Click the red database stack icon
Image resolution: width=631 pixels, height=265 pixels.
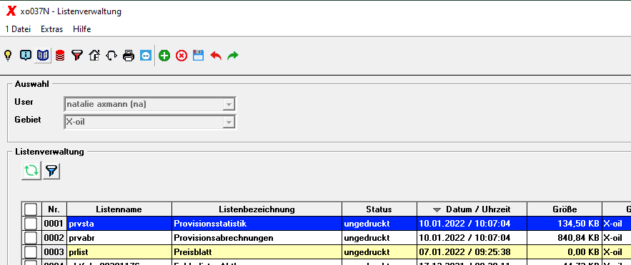[x=60, y=56]
